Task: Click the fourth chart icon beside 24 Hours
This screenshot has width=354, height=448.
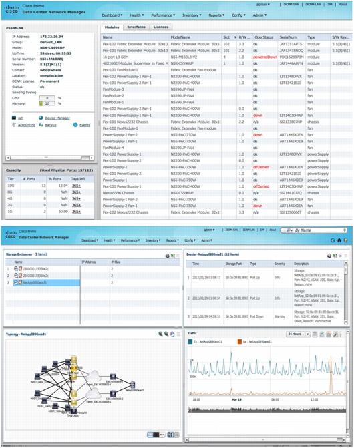Action: click(x=335, y=334)
